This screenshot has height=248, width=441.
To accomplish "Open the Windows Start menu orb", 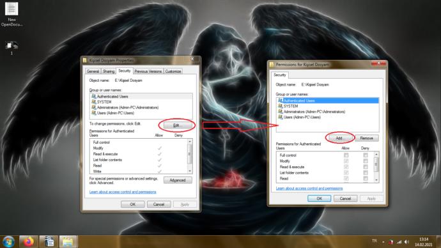I will click(9, 242).
